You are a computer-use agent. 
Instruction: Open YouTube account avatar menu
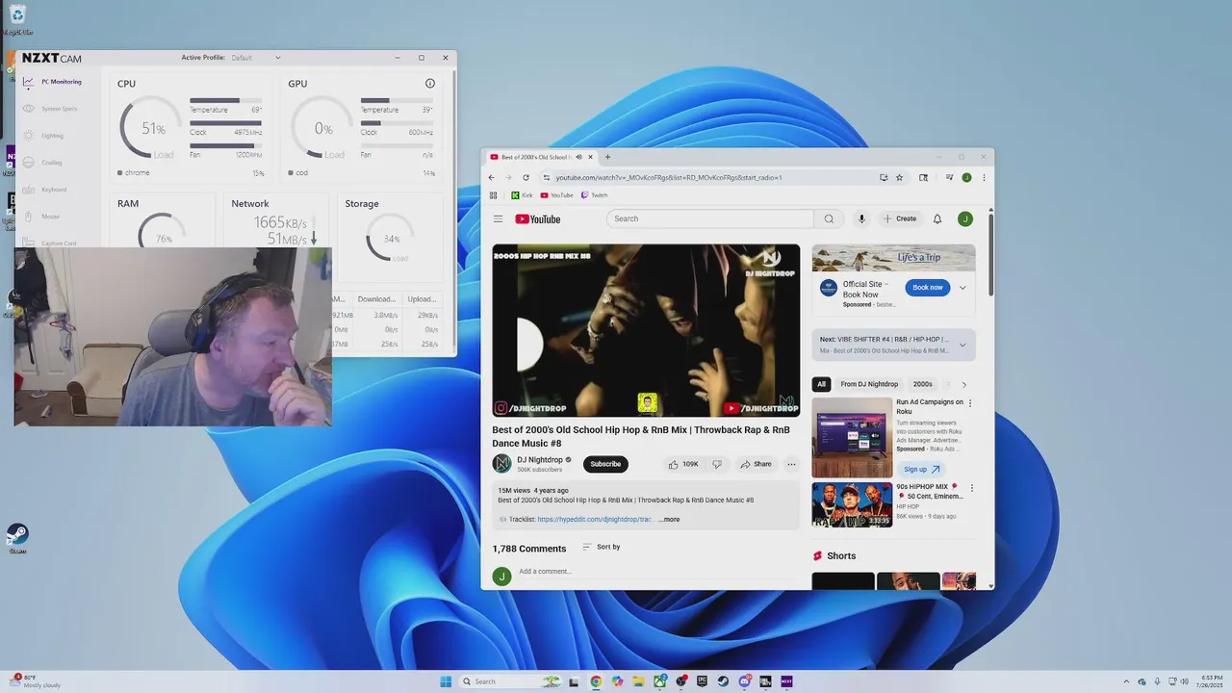(x=965, y=218)
